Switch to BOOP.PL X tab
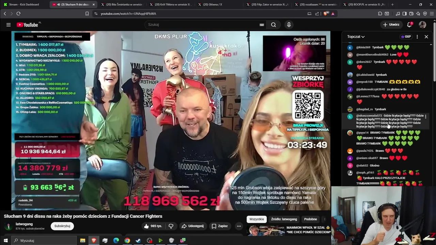Screen dimensions: 436x245 click(364, 4)
